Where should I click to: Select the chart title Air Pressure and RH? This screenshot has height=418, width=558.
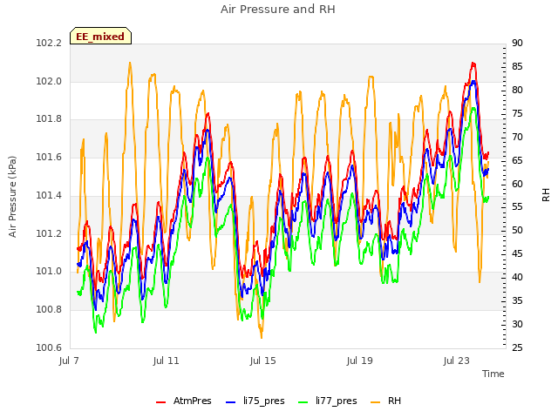[x=278, y=10]
